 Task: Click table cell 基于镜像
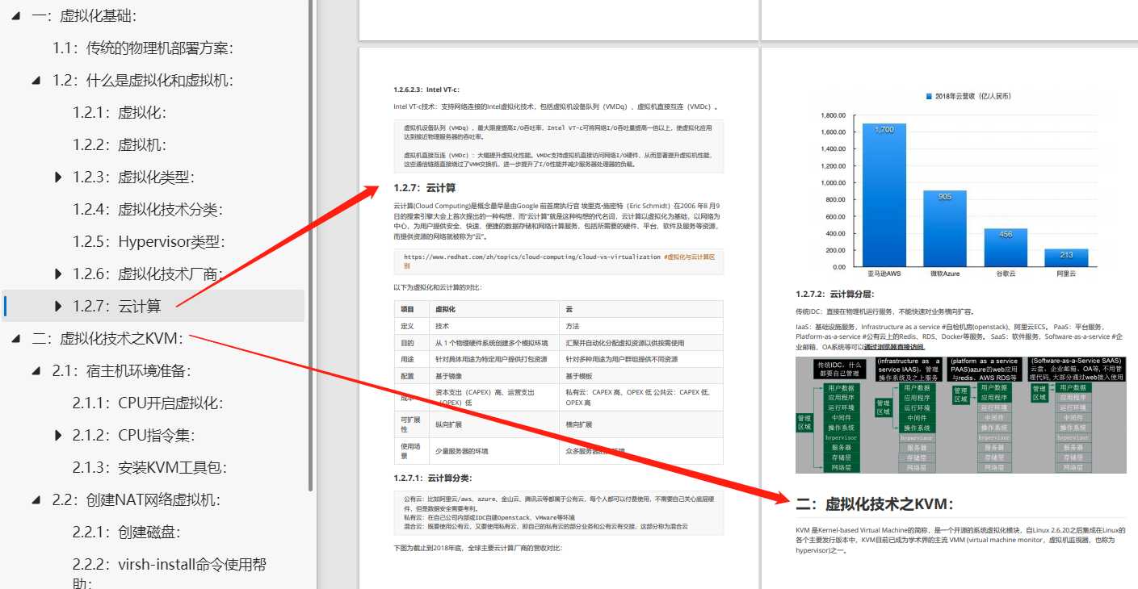click(494, 376)
